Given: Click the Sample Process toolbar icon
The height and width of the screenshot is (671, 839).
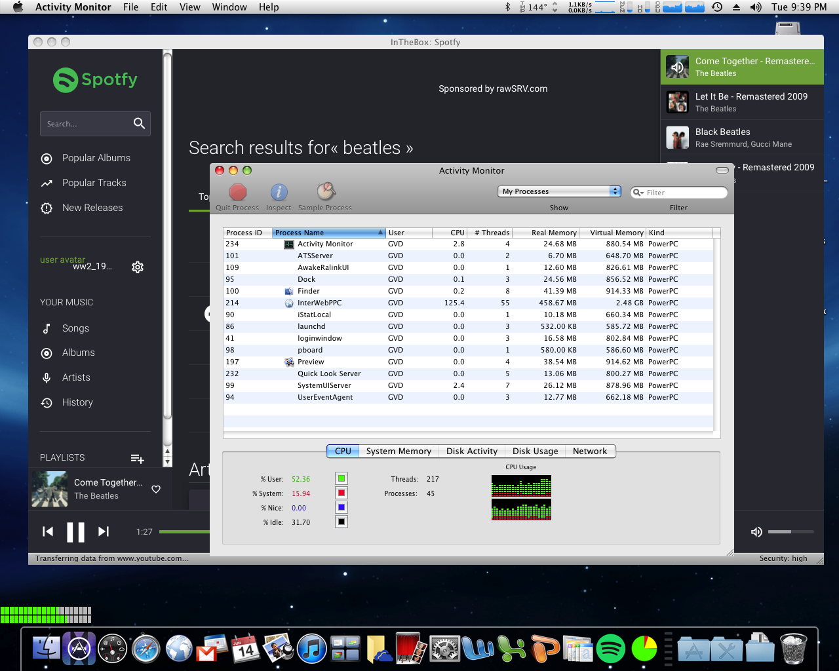Looking at the screenshot, I should point(326,191).
